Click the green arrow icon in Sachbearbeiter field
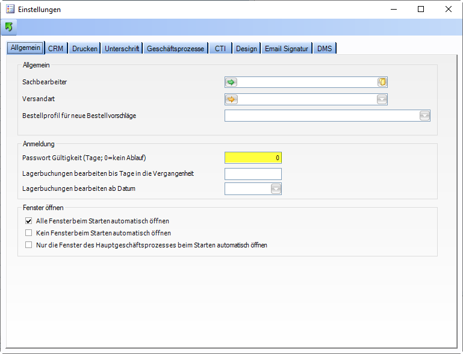463x354 pixels. (x=231, y=82)
